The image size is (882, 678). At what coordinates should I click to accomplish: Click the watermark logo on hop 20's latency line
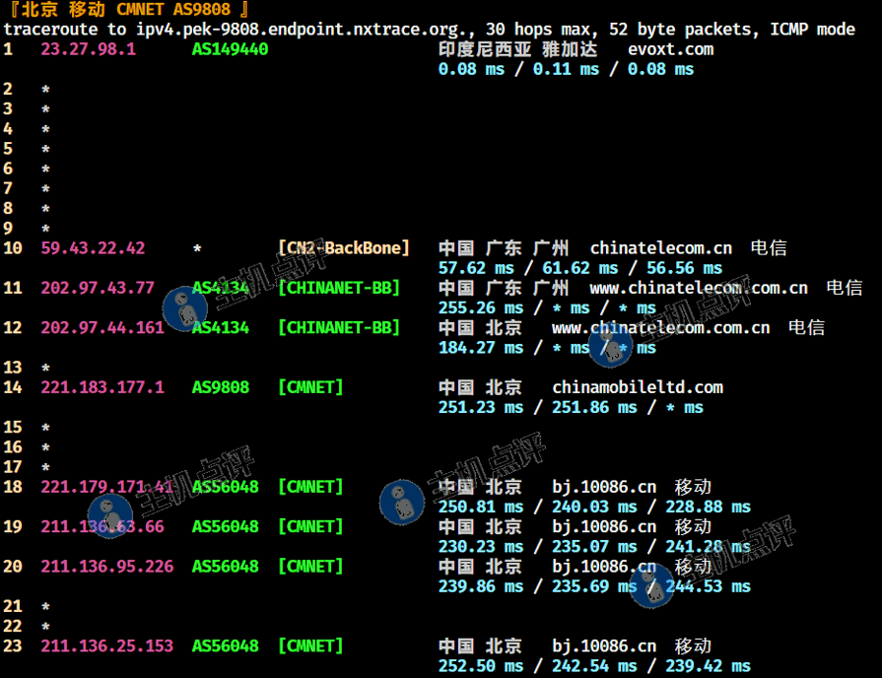point(651,584)
